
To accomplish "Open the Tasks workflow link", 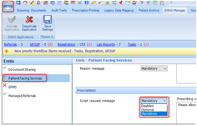I will pyautogui.click(x=132, y=45).
